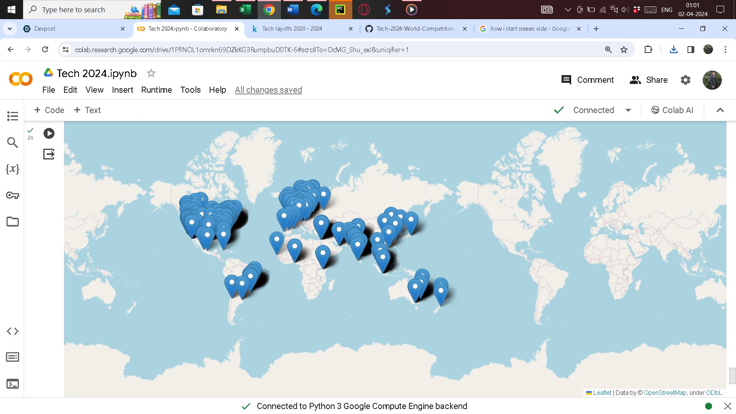Switch to Tech layoffs 2020 - 2024 tab
This screenshot has width=736, height=414.
pos(292,29)
